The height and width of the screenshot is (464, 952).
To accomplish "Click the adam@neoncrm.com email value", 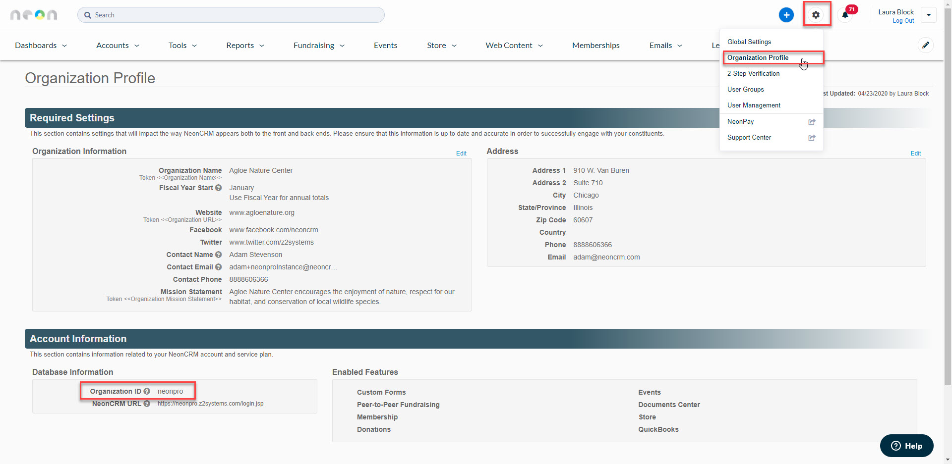I will [606, 257].
